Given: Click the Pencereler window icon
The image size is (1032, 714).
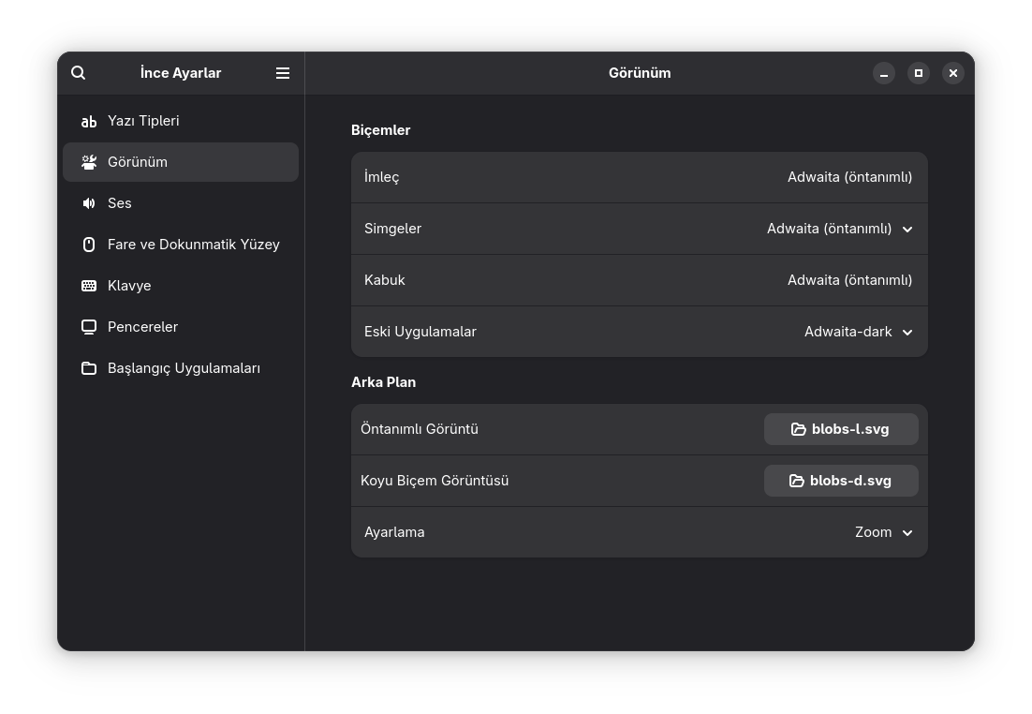Looking at the screenshot, I should (89, 327).
